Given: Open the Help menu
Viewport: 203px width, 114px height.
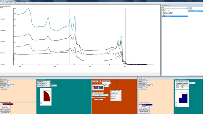Looking at the screenshot, I should [x=24, y=3].
